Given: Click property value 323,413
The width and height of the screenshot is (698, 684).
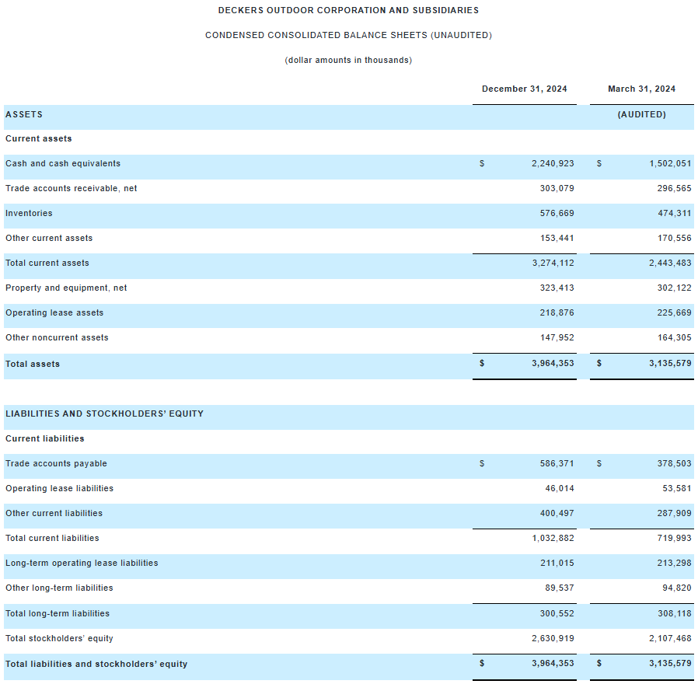Looking at the screenshot, I should click(x=557, y=288).
